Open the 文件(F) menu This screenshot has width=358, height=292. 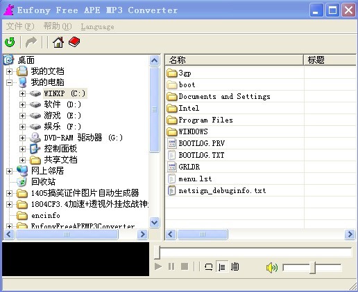tap(20, 26)
